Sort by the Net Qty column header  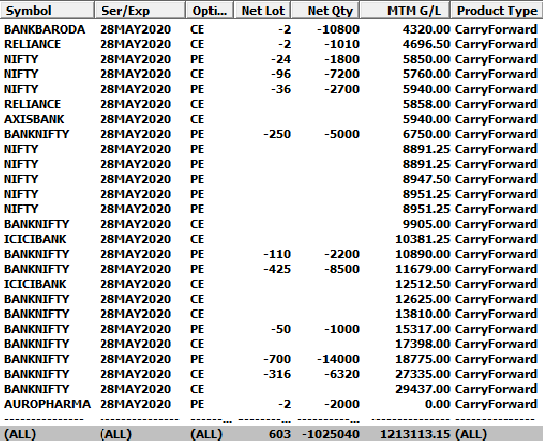pyautogui.click(x=326, y=11)
